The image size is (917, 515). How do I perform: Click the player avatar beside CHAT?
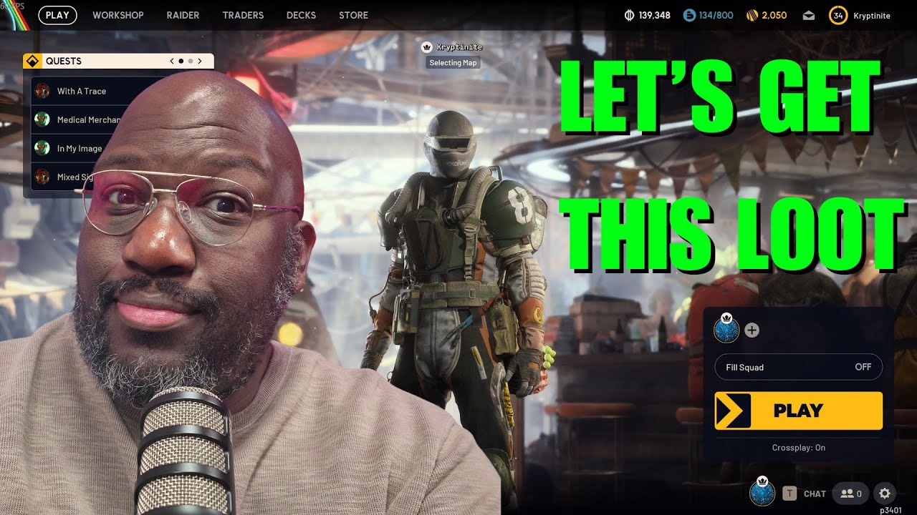click(x=762, y=493)
